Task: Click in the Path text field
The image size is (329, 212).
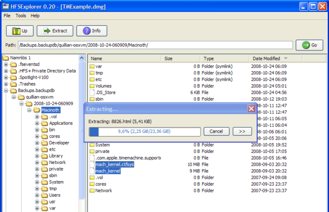Action: point(155,45)
